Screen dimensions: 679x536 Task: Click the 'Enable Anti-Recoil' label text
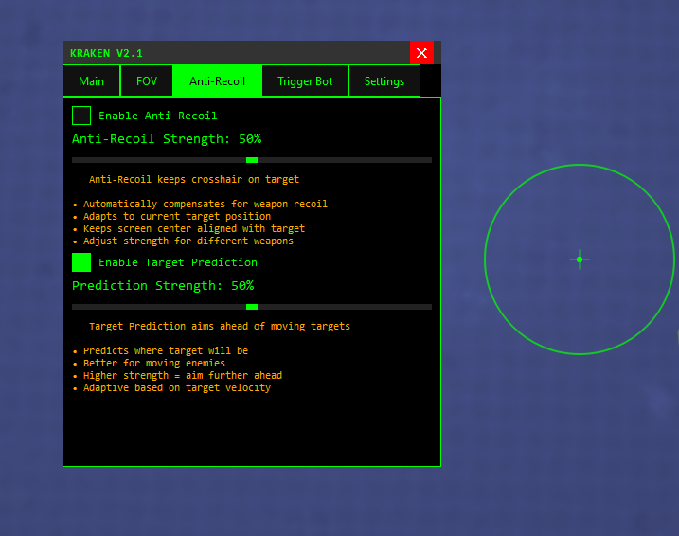[x=157, y=116]
